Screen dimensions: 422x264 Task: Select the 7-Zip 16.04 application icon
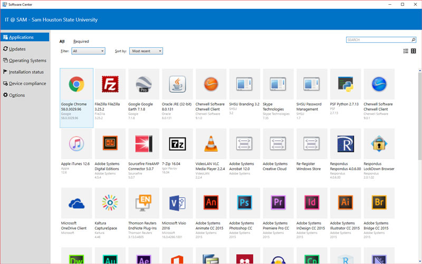tap(177, 144)
